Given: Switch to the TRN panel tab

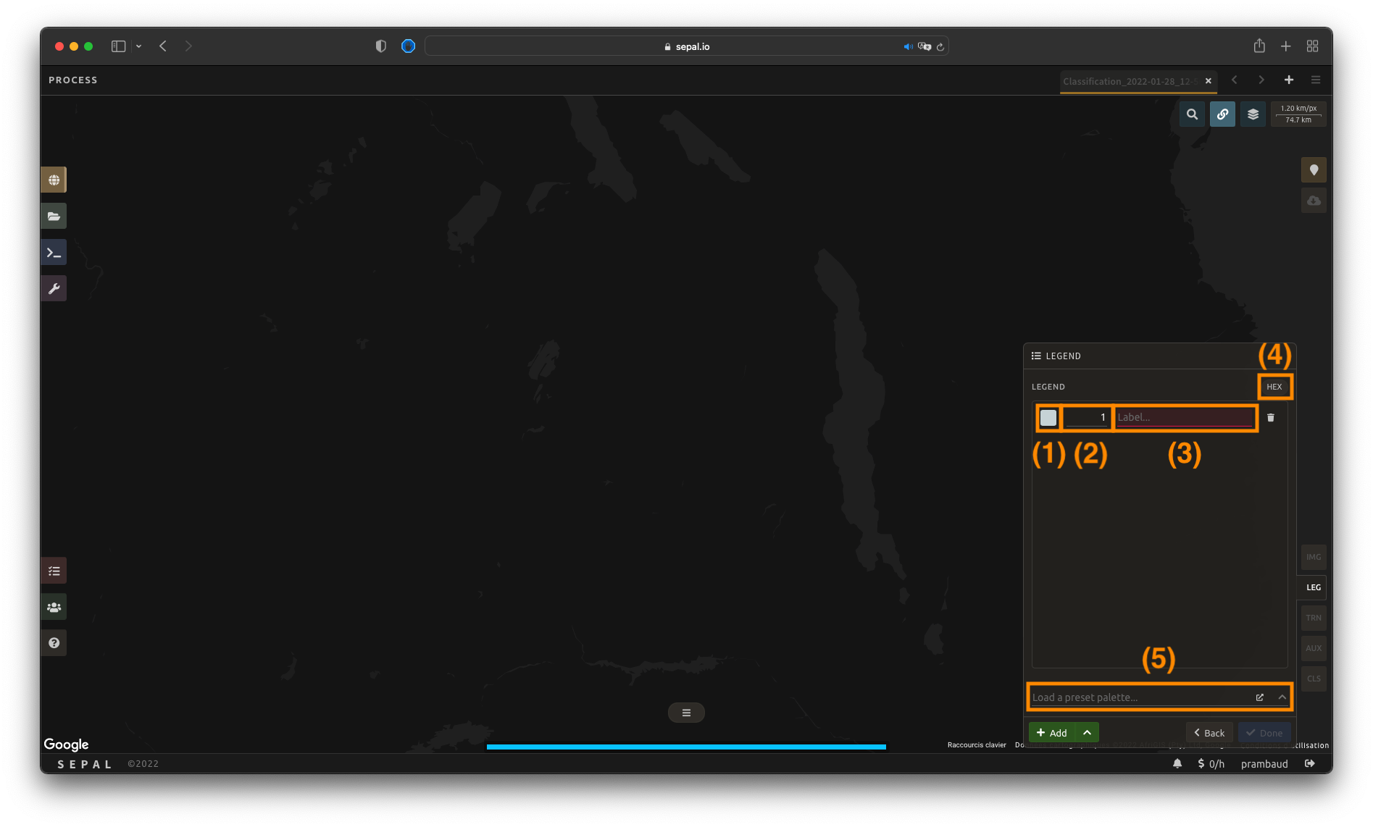Looking at the screenshot, I should [x=1314, y=618].
